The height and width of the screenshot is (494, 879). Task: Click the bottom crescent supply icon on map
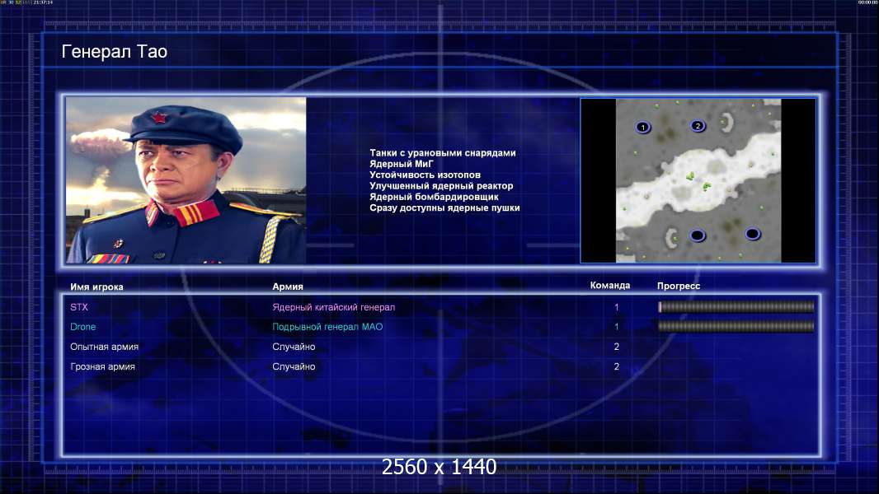pos(671,238)
